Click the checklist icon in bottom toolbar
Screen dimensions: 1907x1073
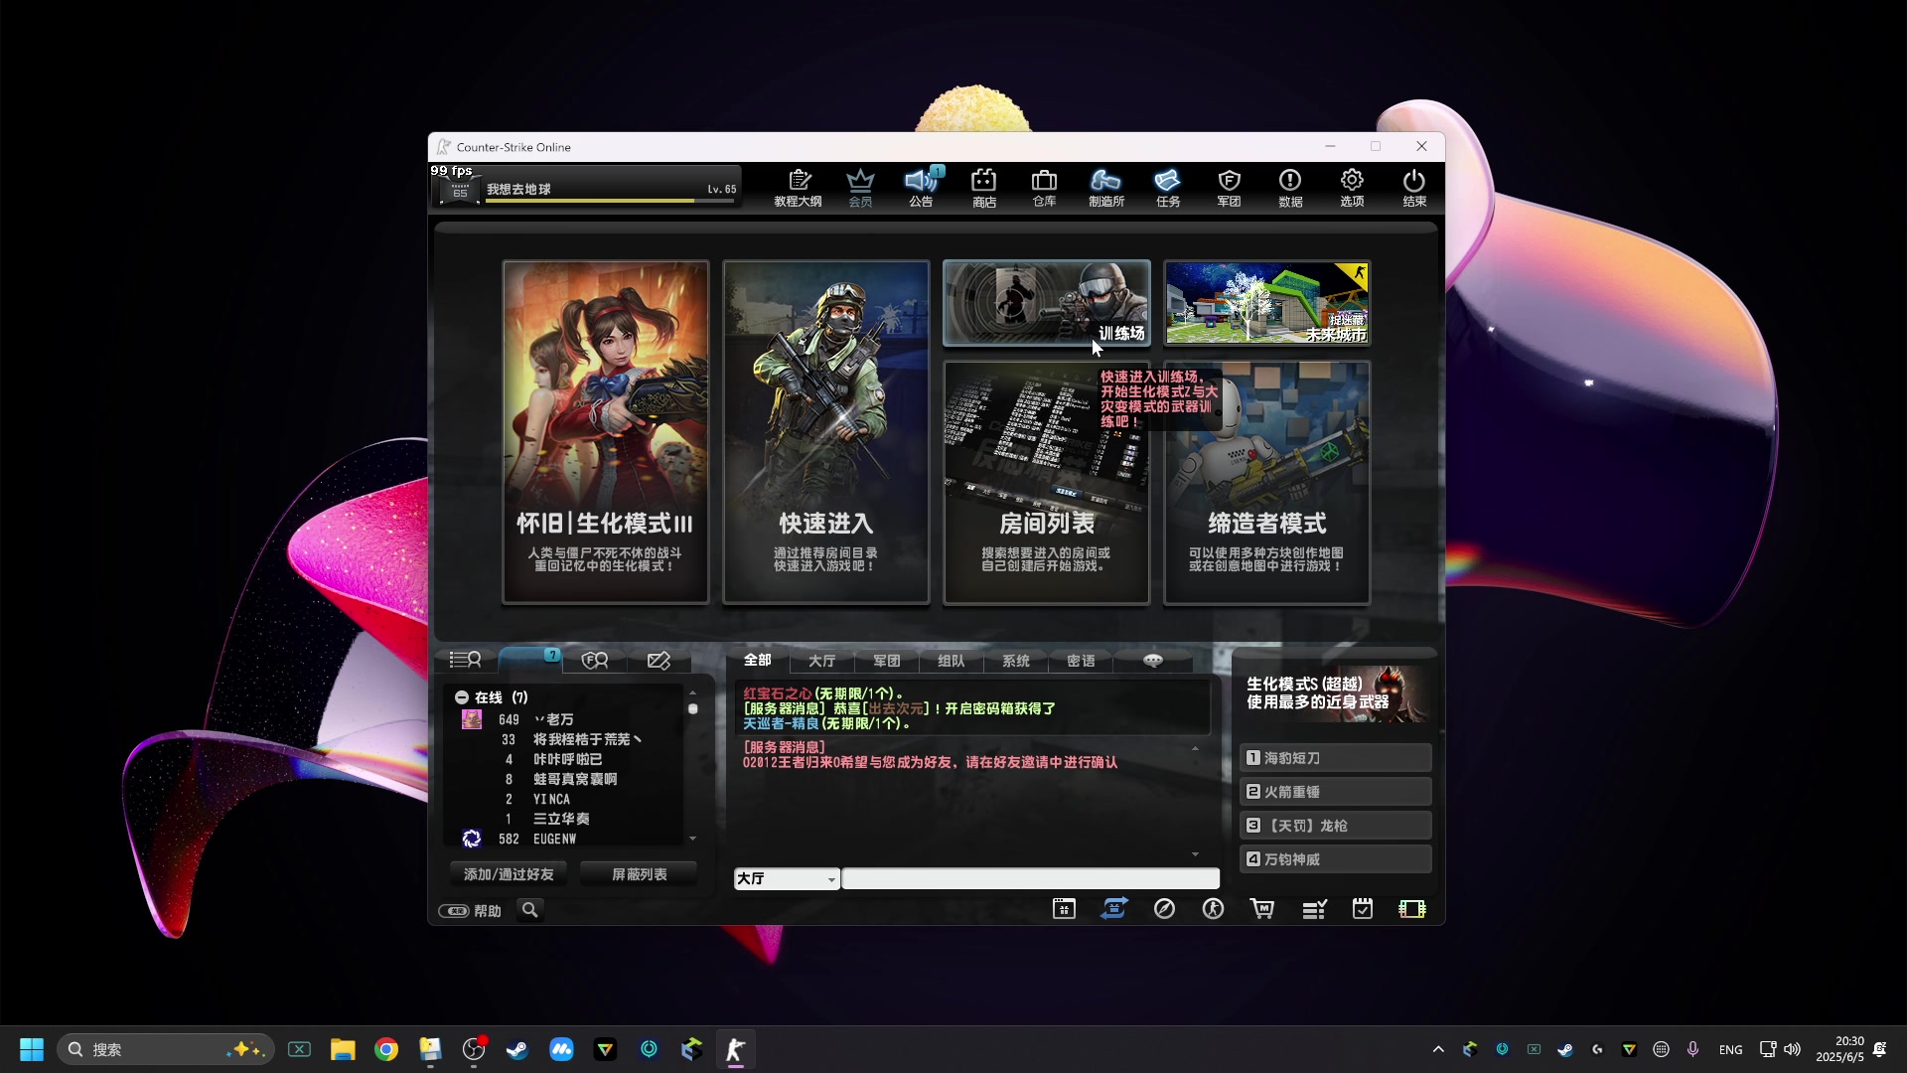pos(1314,909)
